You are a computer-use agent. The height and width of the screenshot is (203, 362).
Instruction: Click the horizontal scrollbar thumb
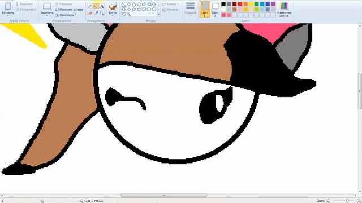tap(164, 196)
